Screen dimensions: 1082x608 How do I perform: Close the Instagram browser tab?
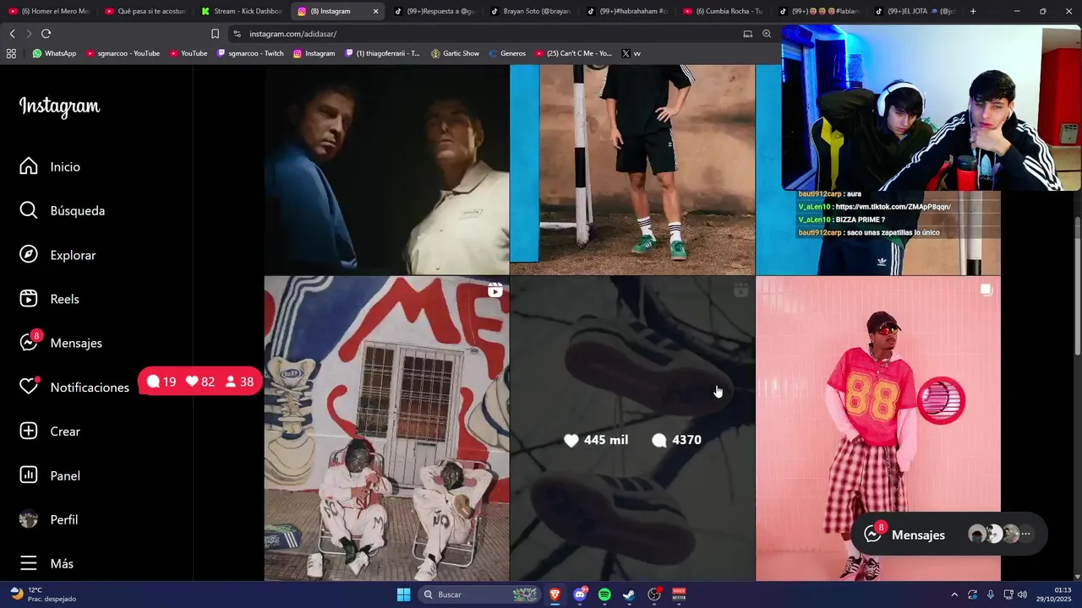(376, 11)
